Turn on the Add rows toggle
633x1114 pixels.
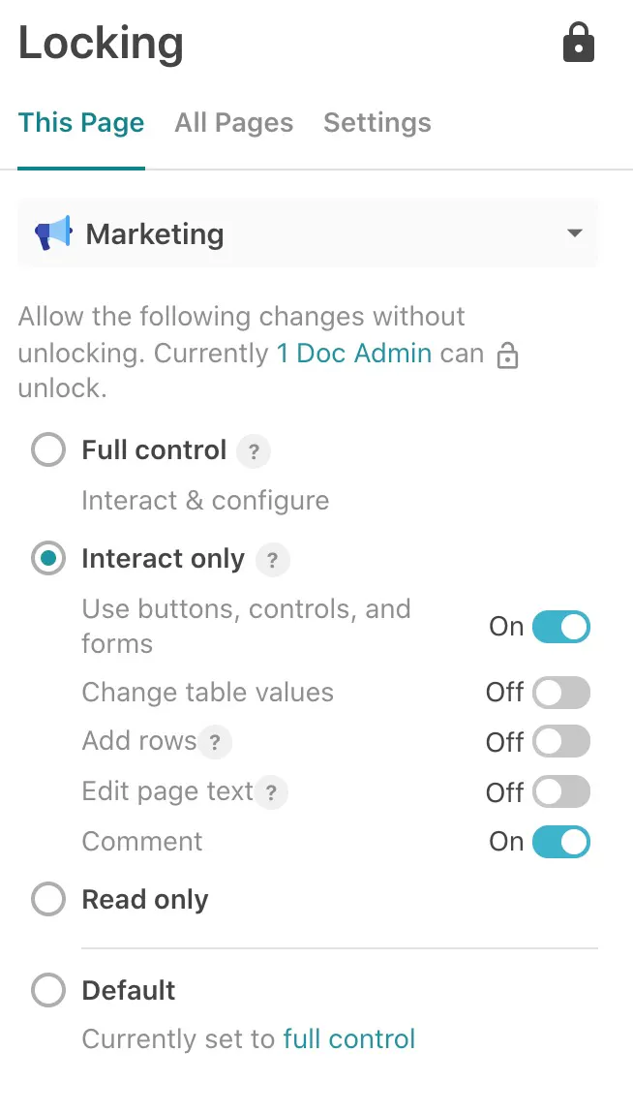[x=561, y=742]
